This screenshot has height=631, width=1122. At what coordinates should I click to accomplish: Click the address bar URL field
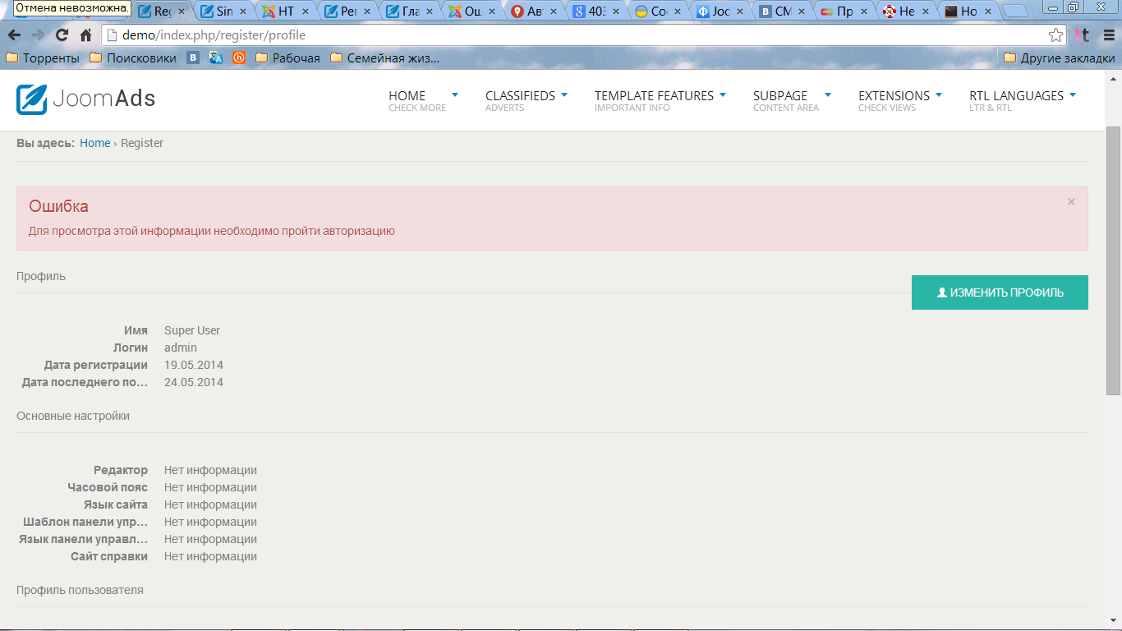click(575, 35)
